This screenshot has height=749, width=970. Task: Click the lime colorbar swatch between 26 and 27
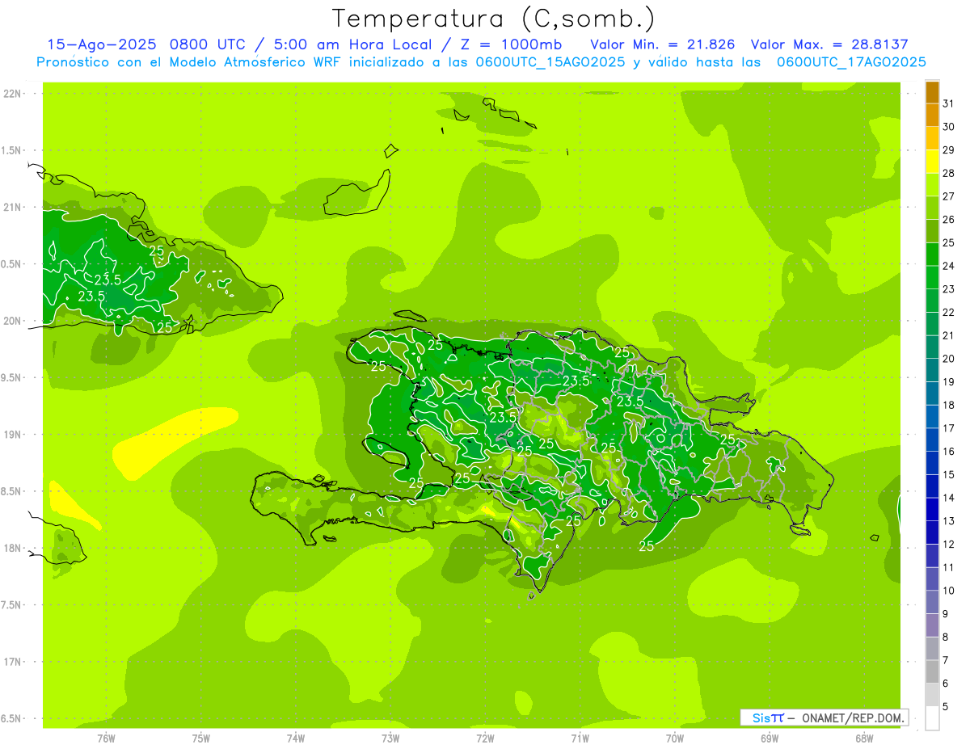[932, 208]
